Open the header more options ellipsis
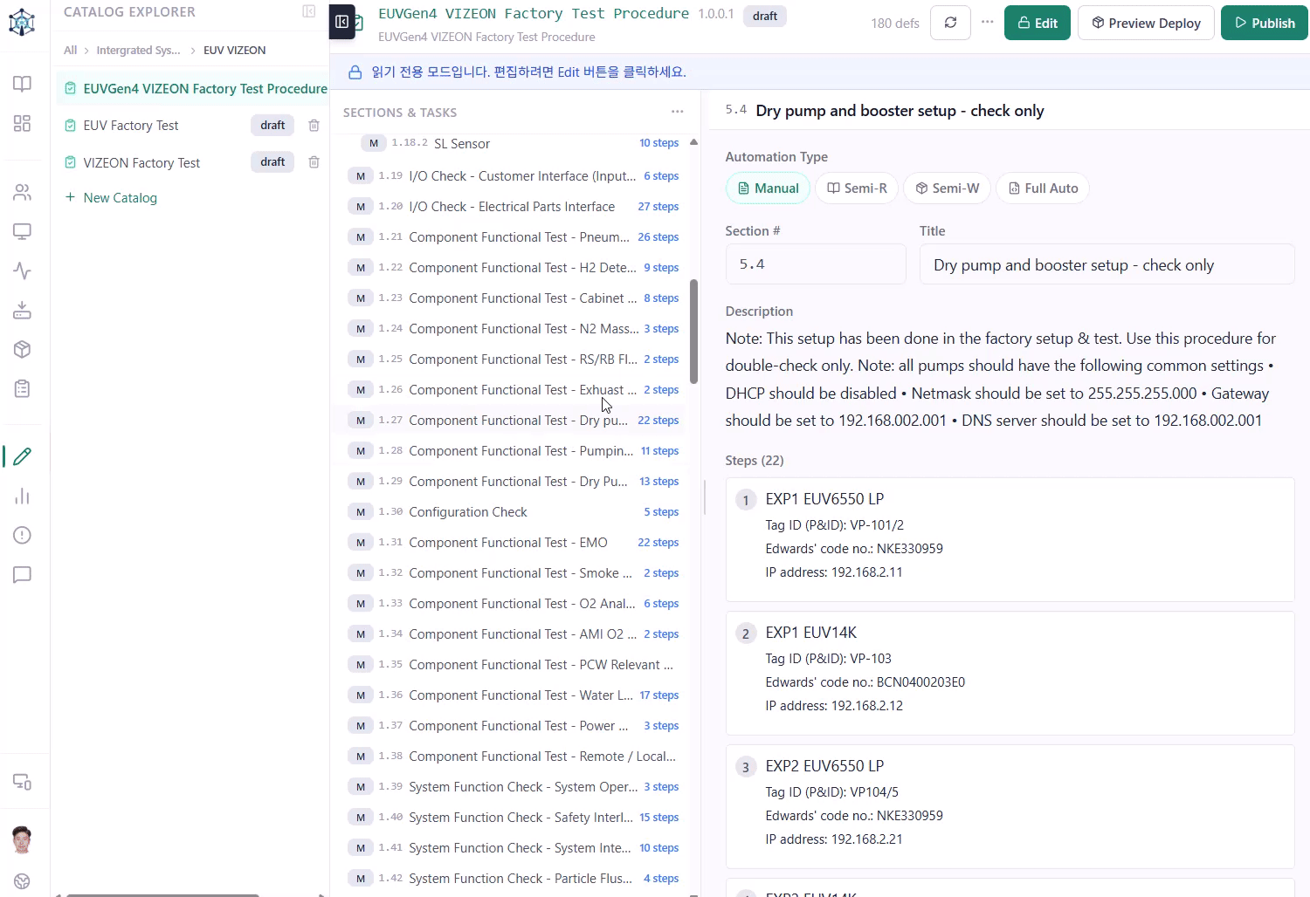The image size is (1310, 897). coord(987,23)
